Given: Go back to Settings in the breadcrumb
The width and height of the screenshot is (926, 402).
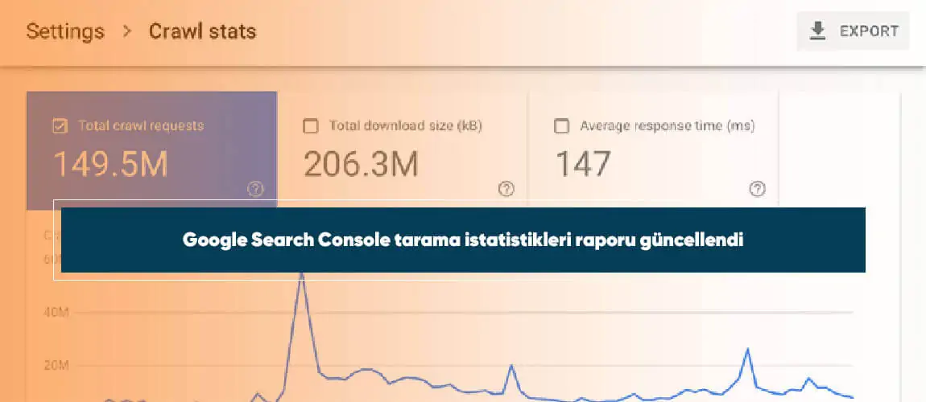Looking at the screenshot, I should pyautogui.click(x=65, y=31).
